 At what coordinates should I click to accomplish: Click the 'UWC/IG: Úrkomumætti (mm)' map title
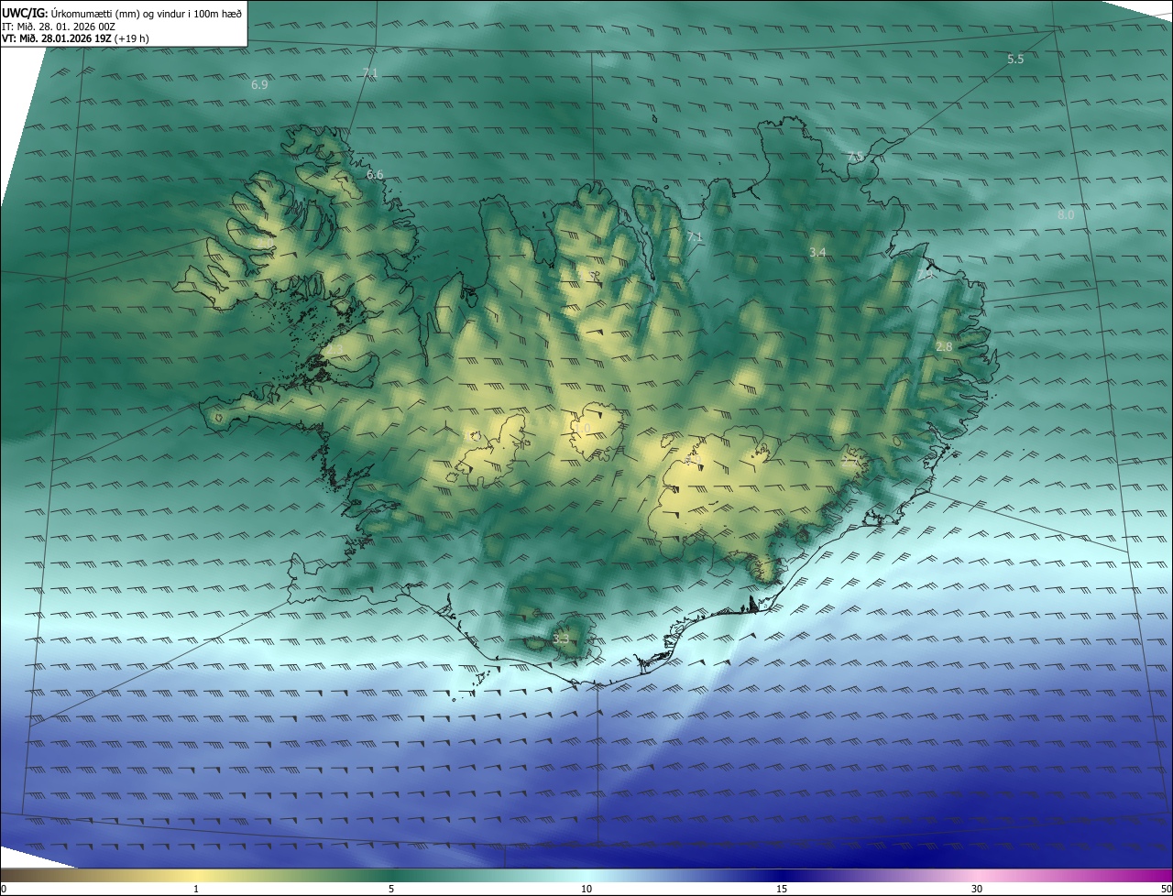click(x=121, y=12)
